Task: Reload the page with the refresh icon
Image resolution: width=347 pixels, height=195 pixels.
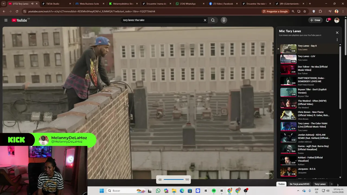Action: click(17, 11)
